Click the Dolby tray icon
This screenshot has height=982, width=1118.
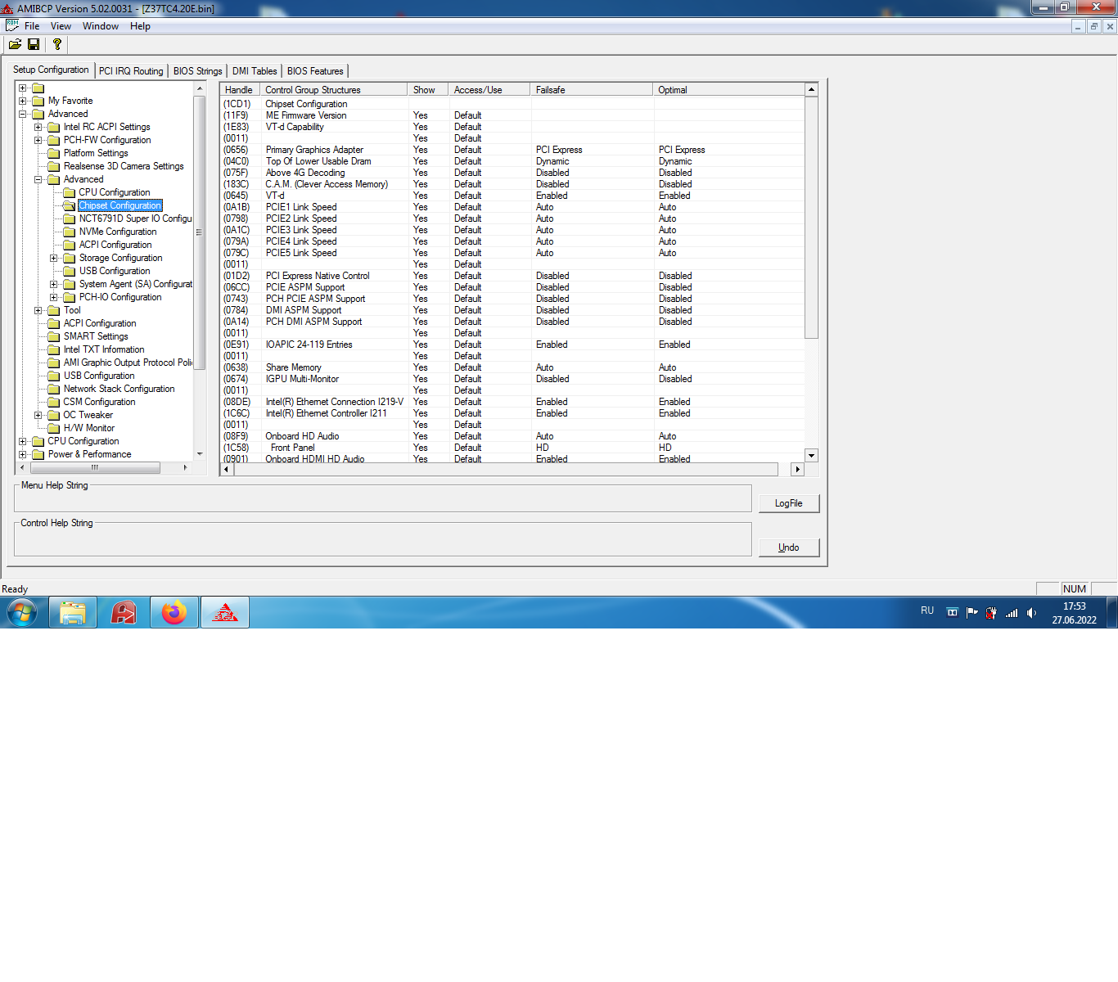[952, 612]
